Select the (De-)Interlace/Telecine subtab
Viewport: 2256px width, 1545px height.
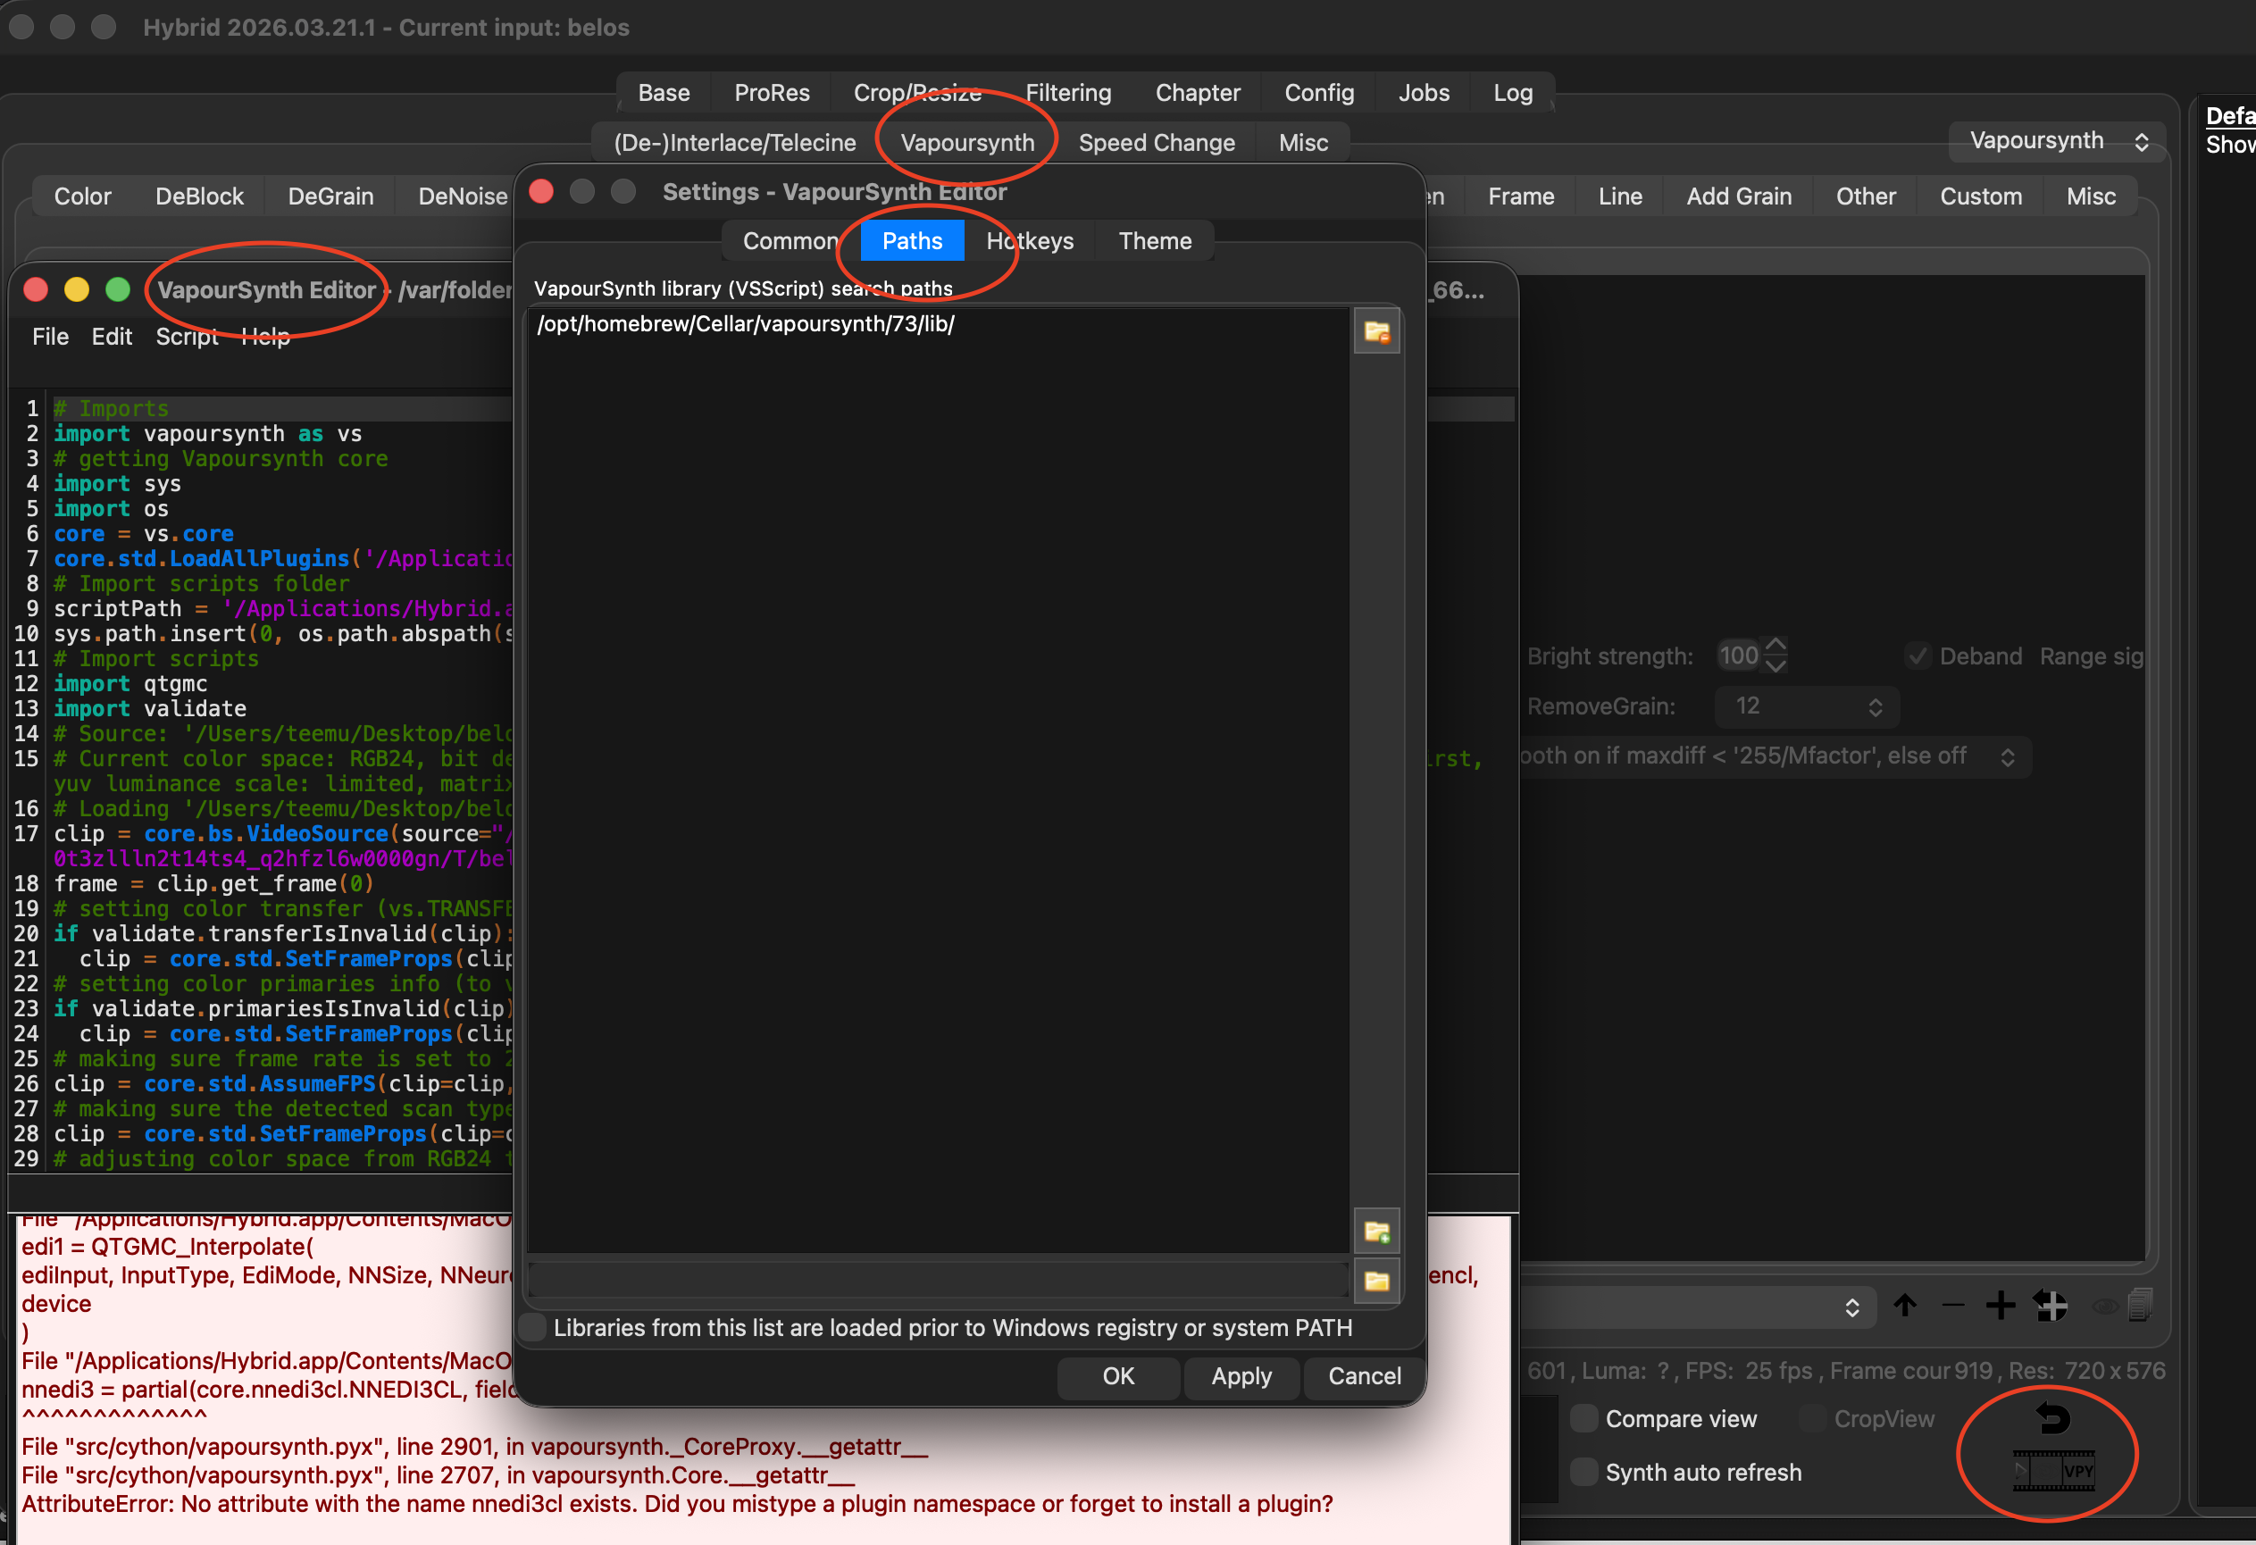735,143
